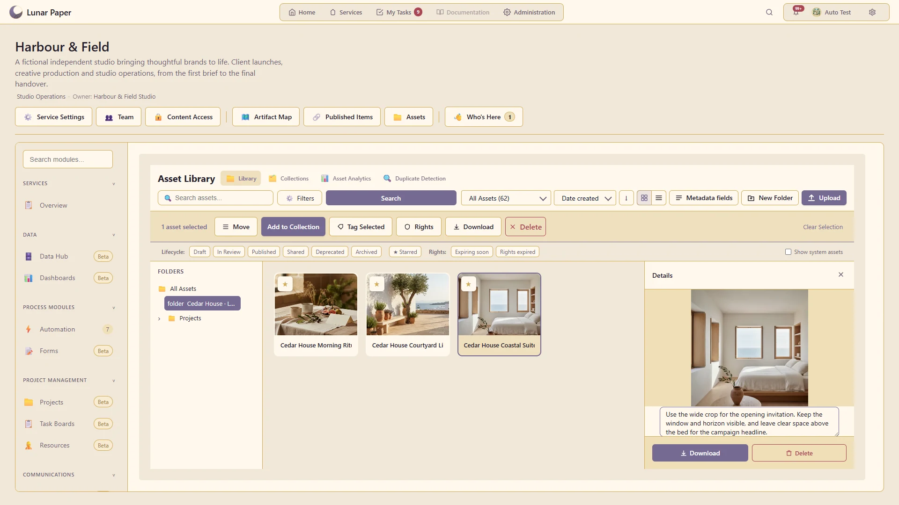The height and width of the screenshot is (505, 899).
Task: Switch to grid view layout
Action: 644,198
